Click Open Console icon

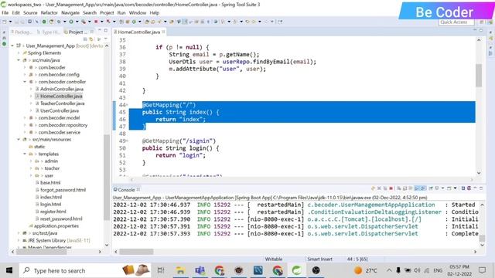(449, 188)
